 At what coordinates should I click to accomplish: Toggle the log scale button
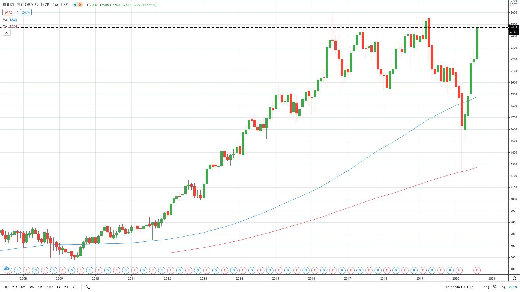[503, 287]
